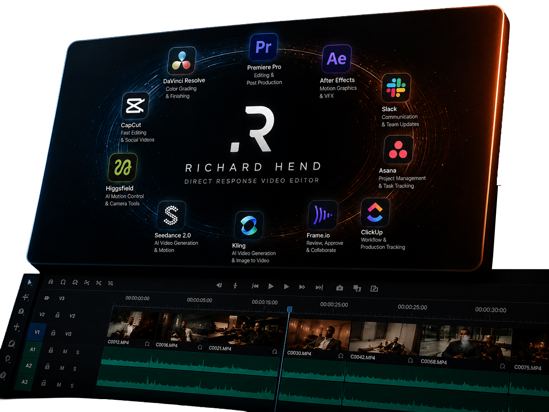Click the step back speaker-shaped icon
549x412 pixels.
click(x=219, y=285)
